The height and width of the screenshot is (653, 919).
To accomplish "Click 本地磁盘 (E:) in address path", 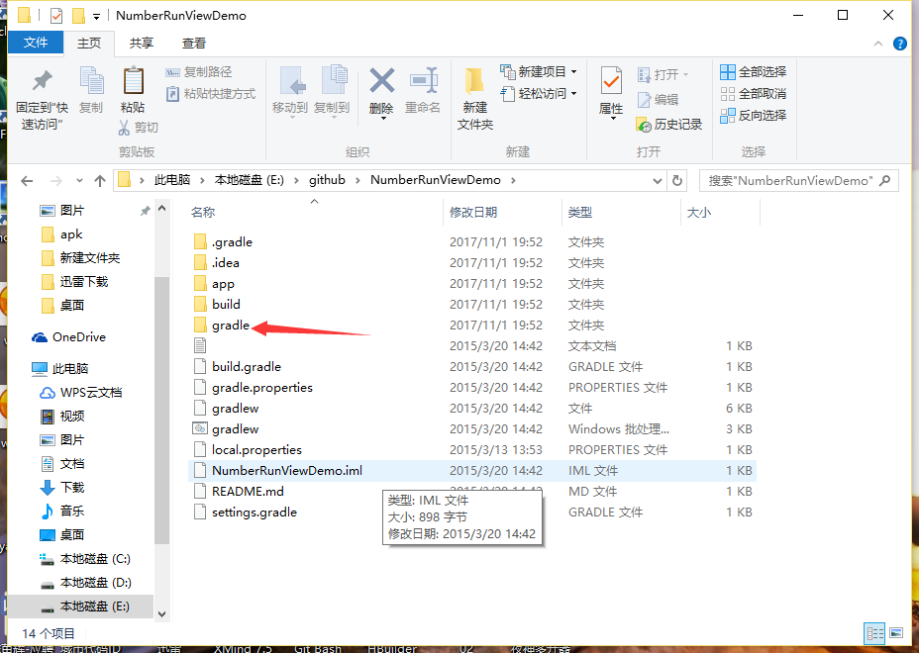I will (x=250, y=180).
